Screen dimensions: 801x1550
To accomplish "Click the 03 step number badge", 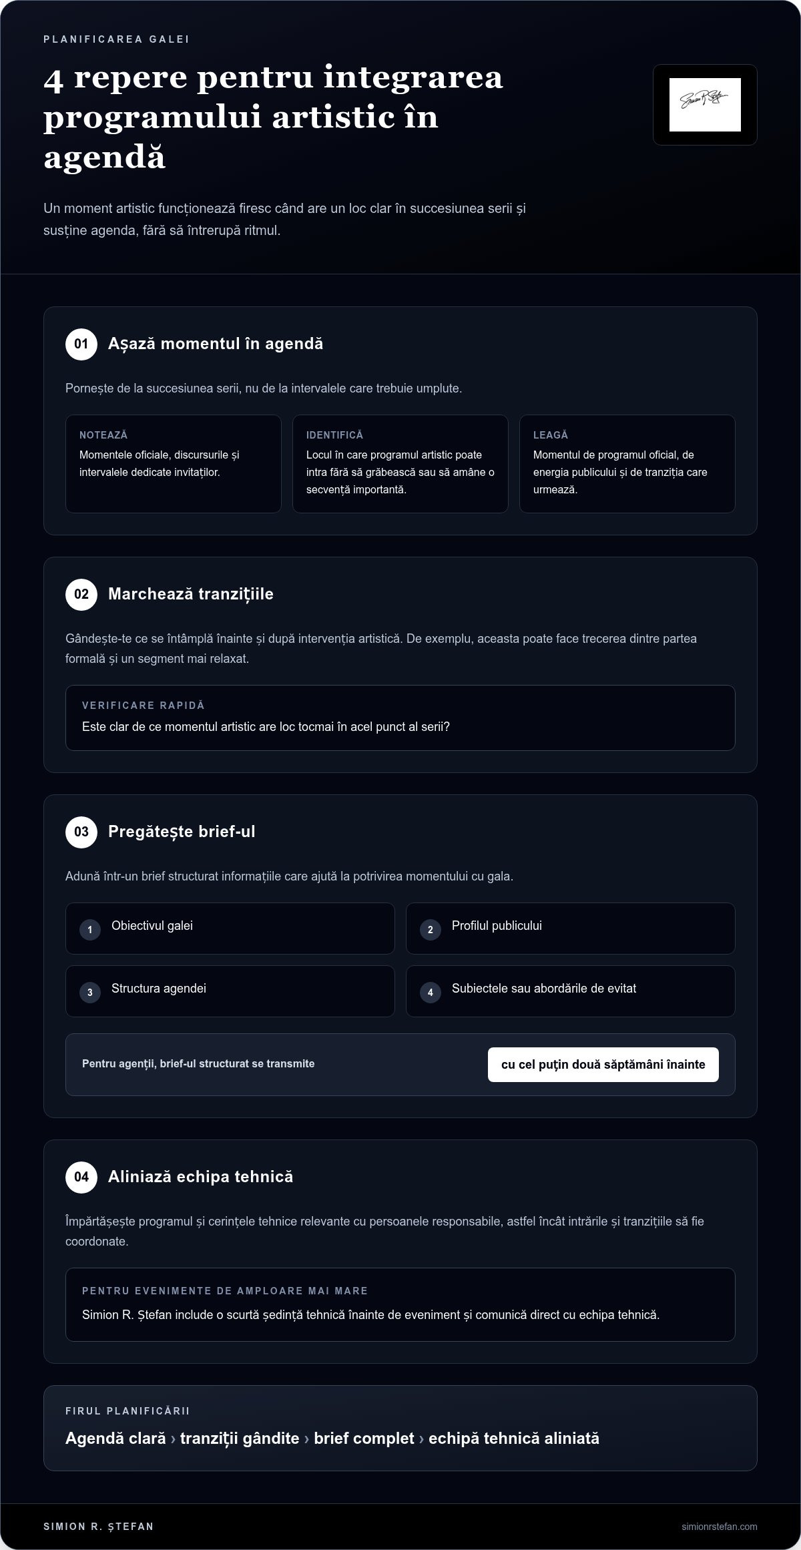I will 81,832.
